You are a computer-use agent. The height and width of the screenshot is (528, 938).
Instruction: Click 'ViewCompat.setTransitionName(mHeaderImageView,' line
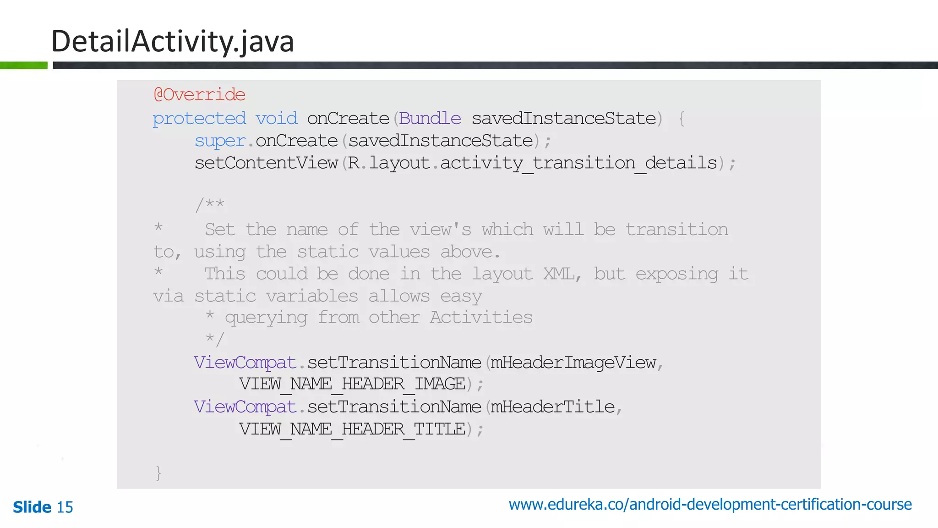coord(429,363)
